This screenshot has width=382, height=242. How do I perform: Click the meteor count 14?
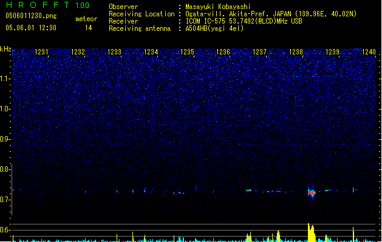[x=89, y=28]
